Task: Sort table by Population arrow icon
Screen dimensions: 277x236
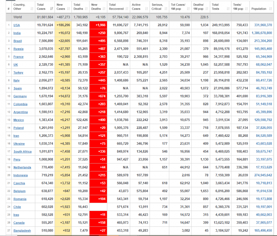Action: tap(270, 9)
